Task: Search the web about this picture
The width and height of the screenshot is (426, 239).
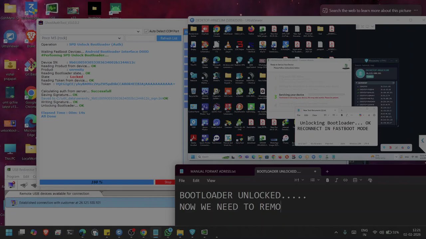Action: point(370,10)
